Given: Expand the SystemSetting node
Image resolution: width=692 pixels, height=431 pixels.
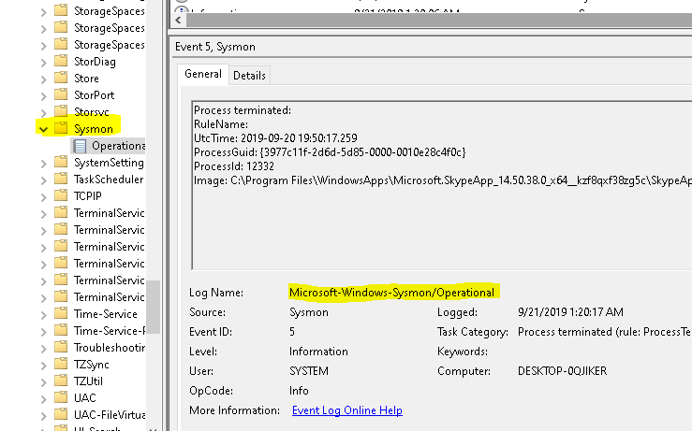Looking at the screenshot, I should click(44, 164).
